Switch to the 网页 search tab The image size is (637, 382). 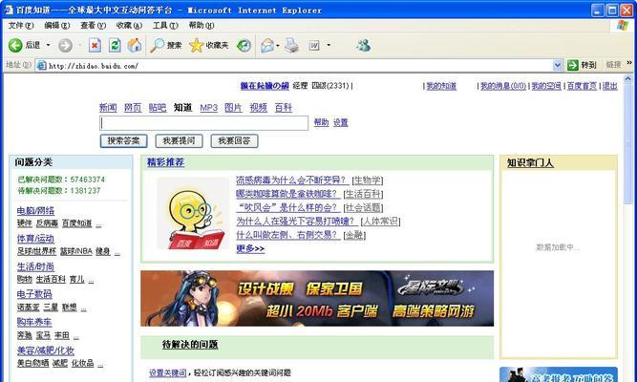(133, 108)
